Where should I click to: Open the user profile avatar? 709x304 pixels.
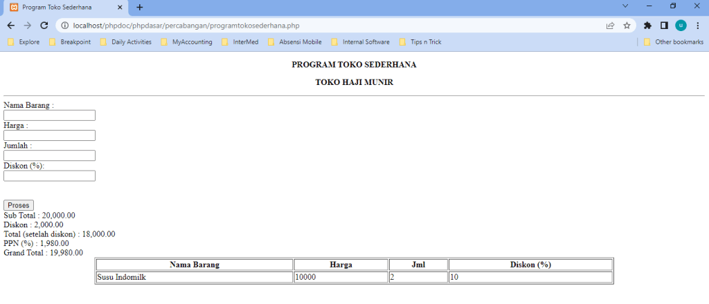[x=681, y=26]
